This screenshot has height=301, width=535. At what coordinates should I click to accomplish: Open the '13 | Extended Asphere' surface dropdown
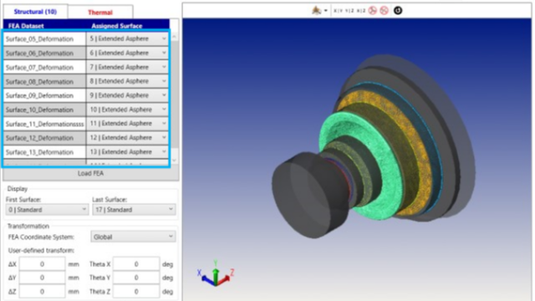[x=128, y=152]
